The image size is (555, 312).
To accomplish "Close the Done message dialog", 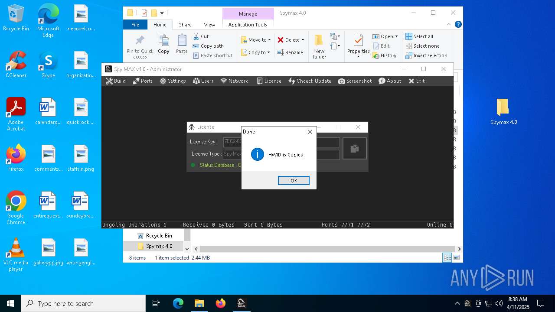I will click(x=310, y=132).
